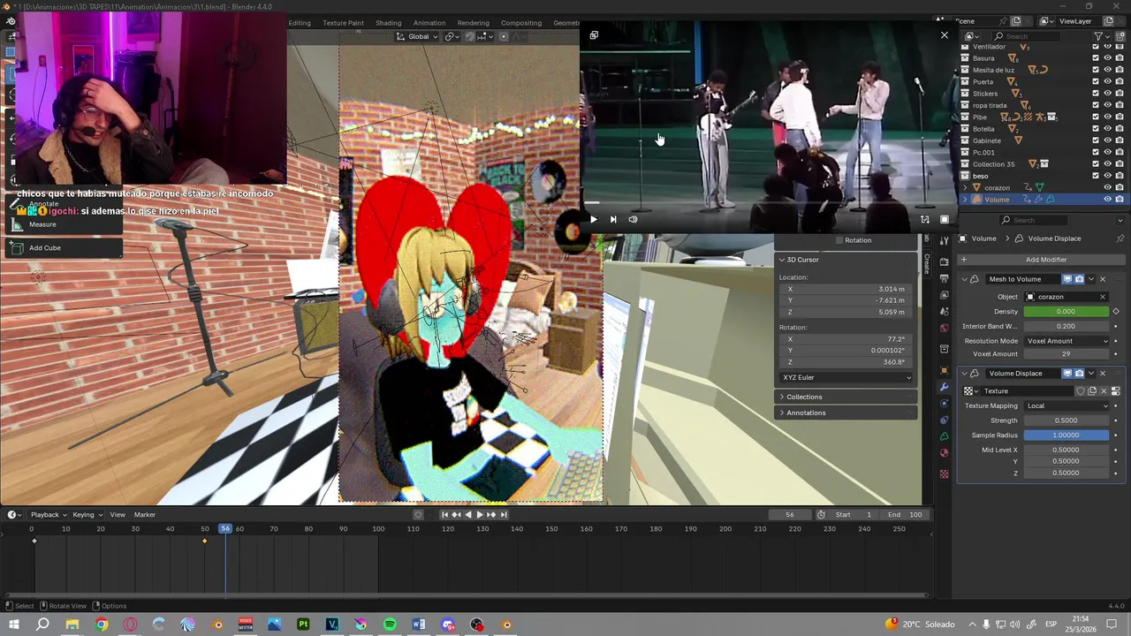Close the floating video player
Screen dimensions: 1131x636
(x=945, y=35)
